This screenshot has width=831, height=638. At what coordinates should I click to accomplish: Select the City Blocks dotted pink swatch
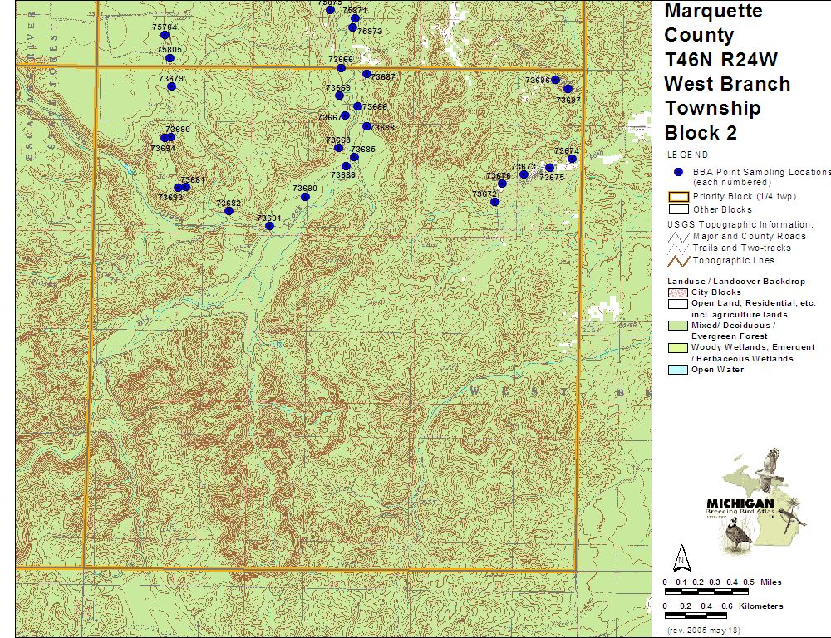pyautogui.click(x=678, y=292)
